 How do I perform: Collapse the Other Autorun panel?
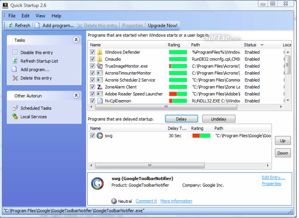76,95
